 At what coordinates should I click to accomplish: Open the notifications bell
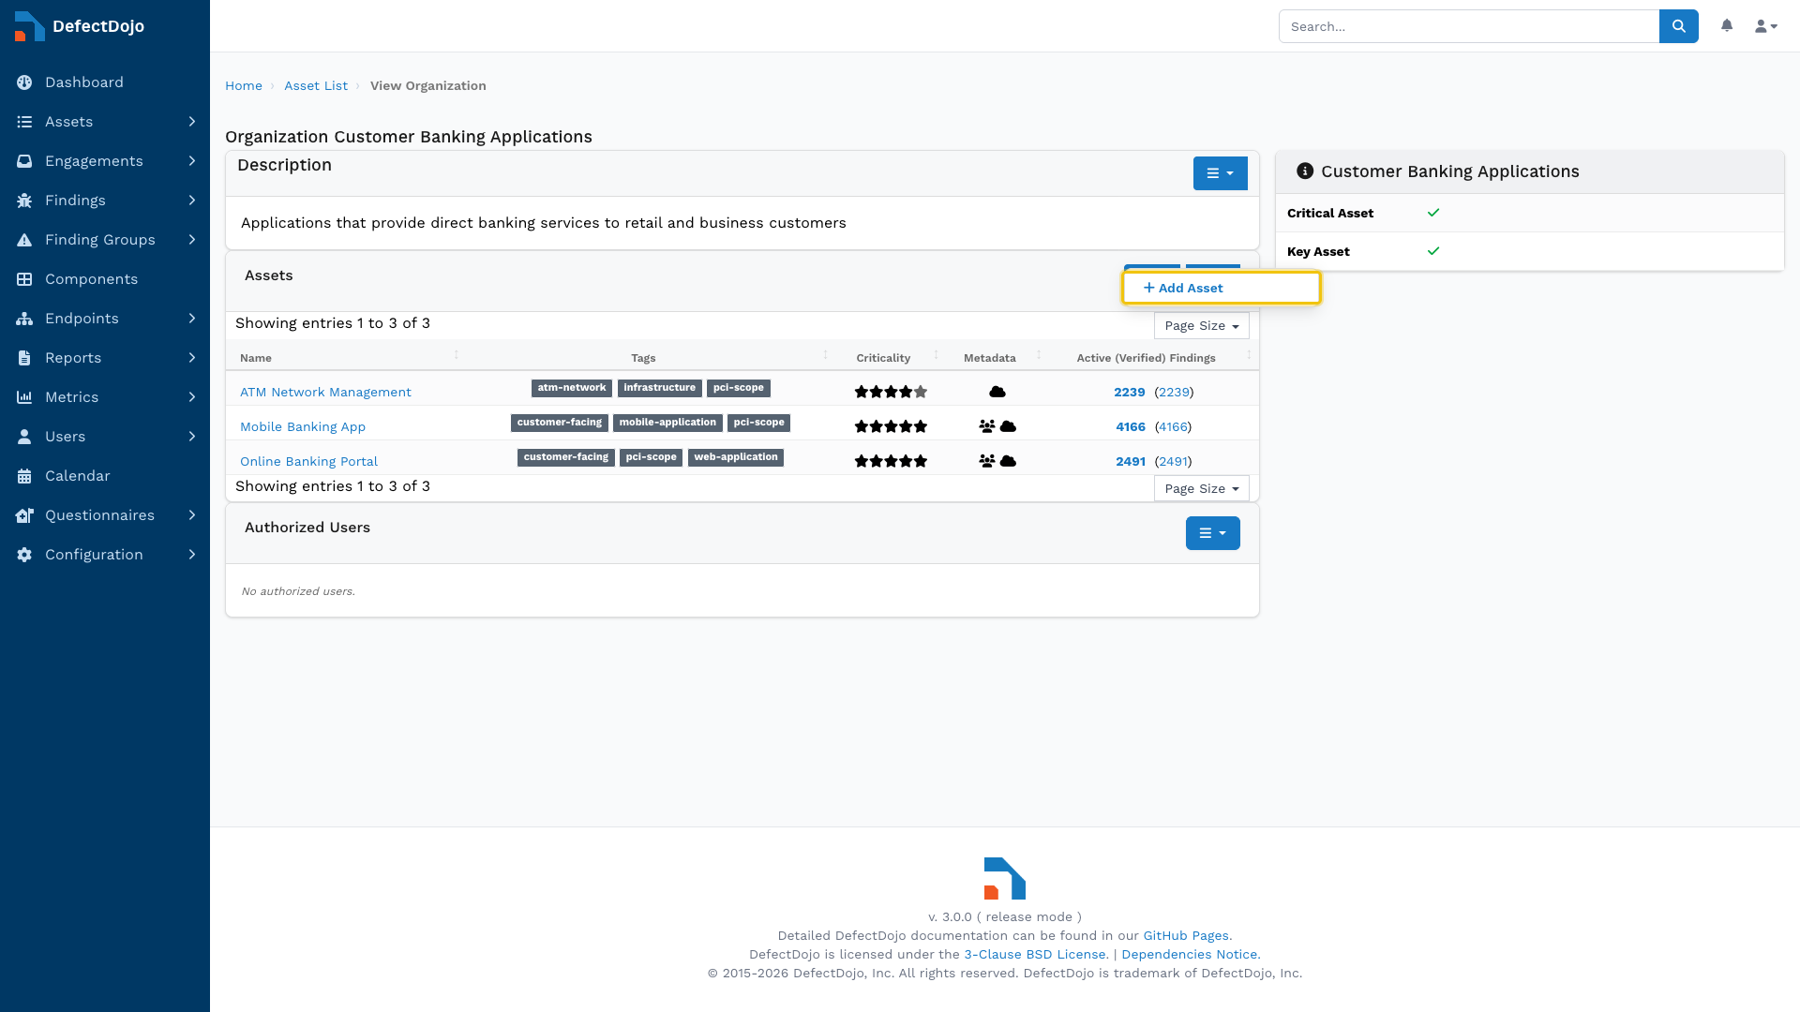coord(1727,25)
